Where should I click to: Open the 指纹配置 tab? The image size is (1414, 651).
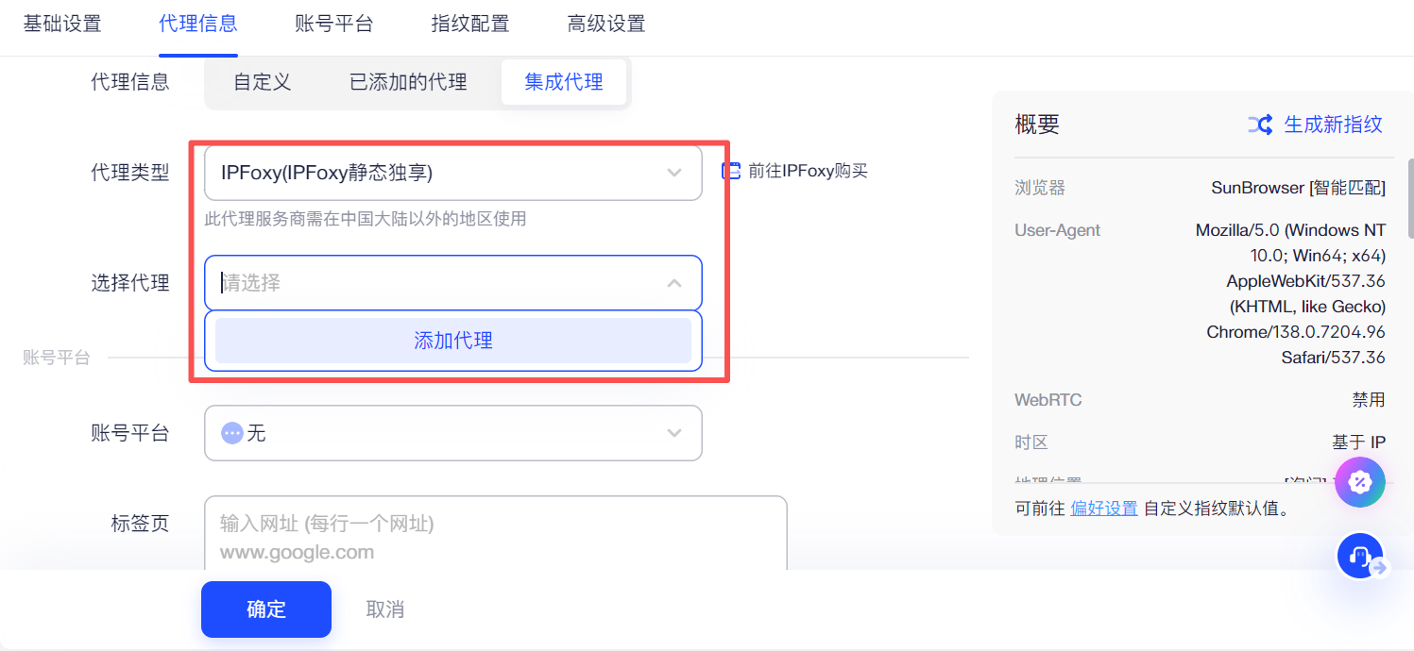(x=470, y=24)
